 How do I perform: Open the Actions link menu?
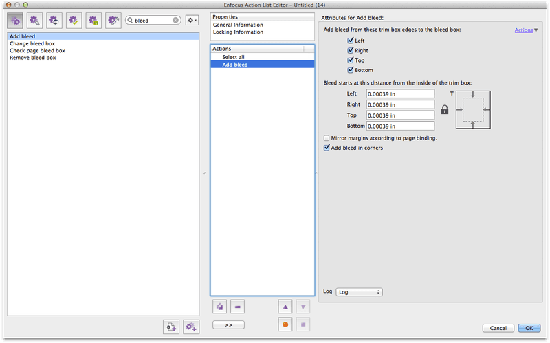tap(526, 30)
